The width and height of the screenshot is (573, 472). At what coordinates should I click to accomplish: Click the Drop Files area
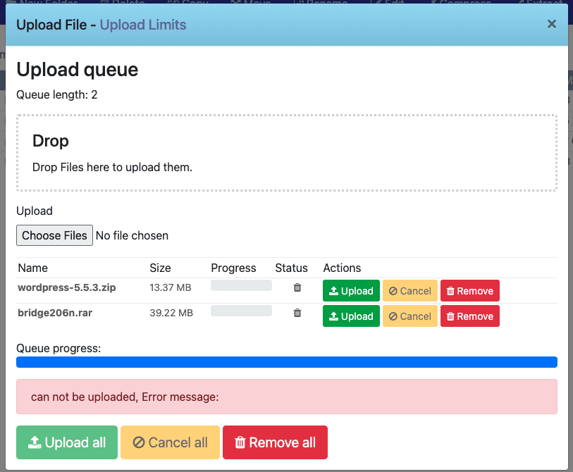(287, 153)
